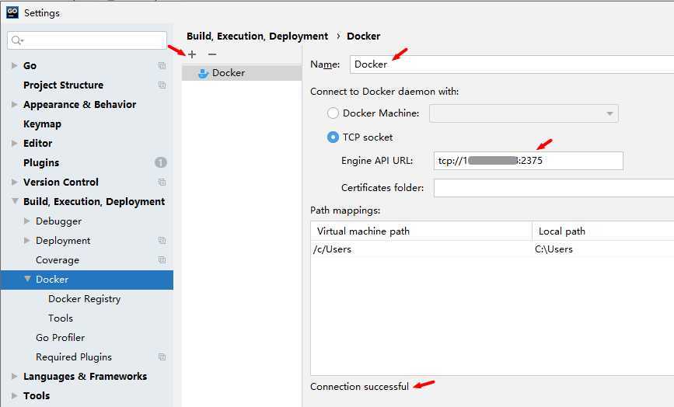Viewport: 674px width, 407px height.
Task: Remove Docker configuration with minus icon
Action: (x=212, y=54)
